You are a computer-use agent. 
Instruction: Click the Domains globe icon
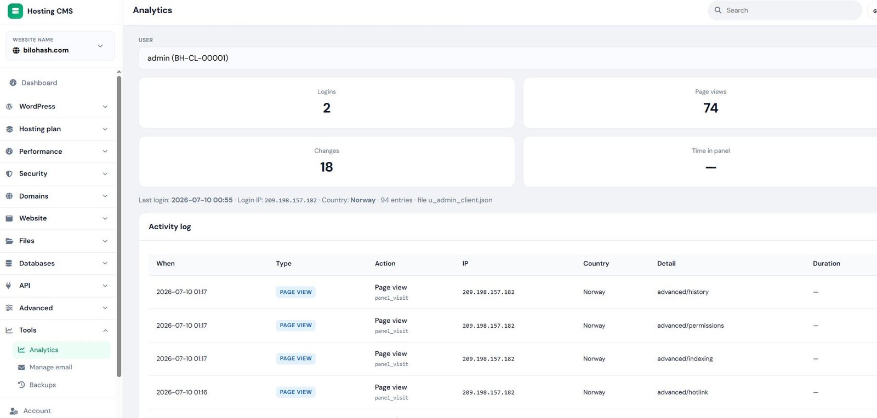pos(9,196)
